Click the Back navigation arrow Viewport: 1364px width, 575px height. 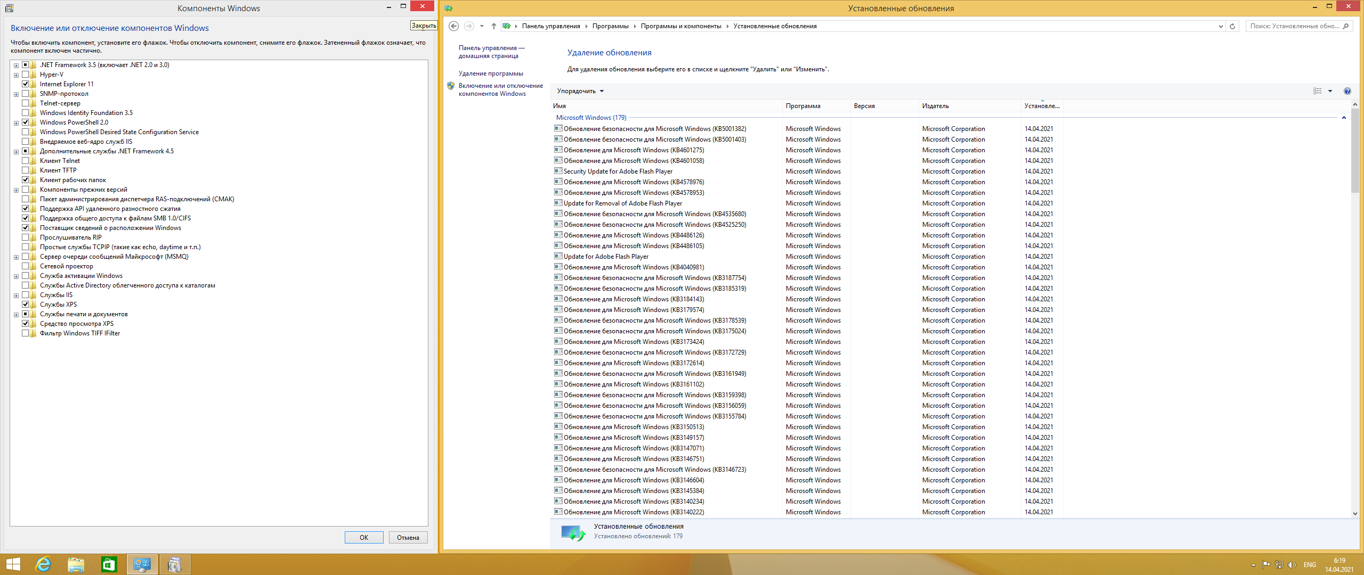tap(454, 26)
